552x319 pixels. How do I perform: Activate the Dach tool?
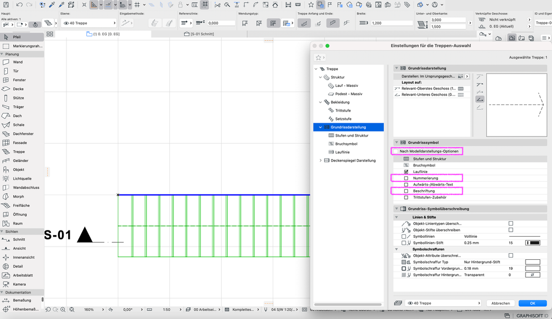point(17,116)
